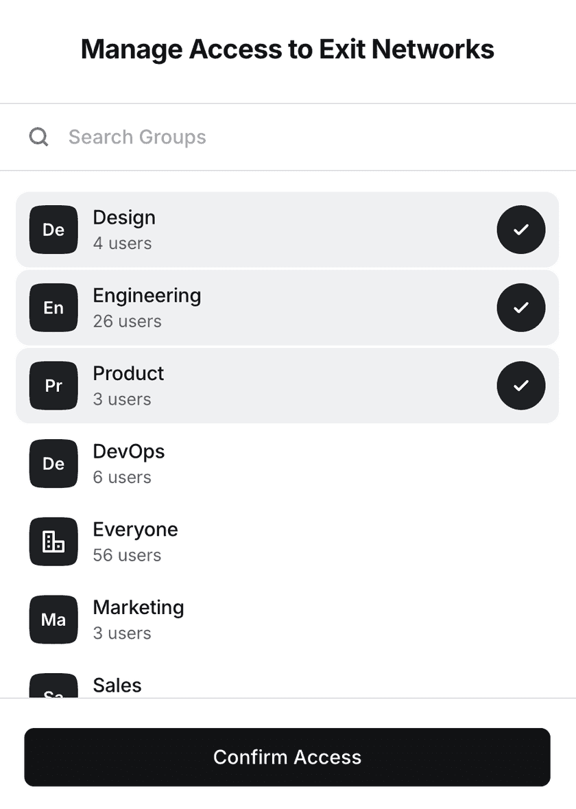576x809 pixels.
Task: Click the Search Groups input field
Action: click(x=206, y=137)
